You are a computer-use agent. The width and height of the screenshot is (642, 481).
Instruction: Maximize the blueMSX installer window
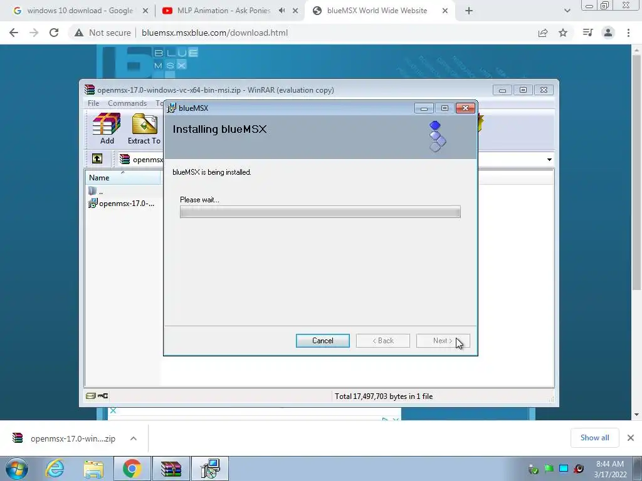tap(445, 108)
